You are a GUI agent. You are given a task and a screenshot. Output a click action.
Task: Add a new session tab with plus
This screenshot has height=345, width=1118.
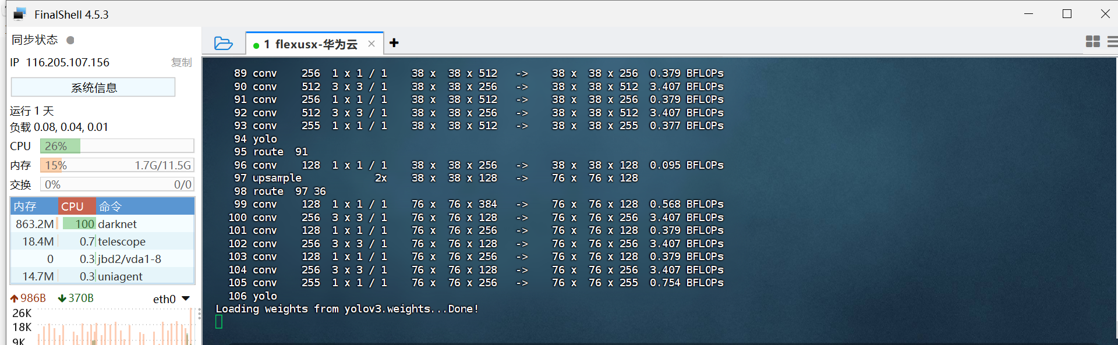click(x=394, y=43)
